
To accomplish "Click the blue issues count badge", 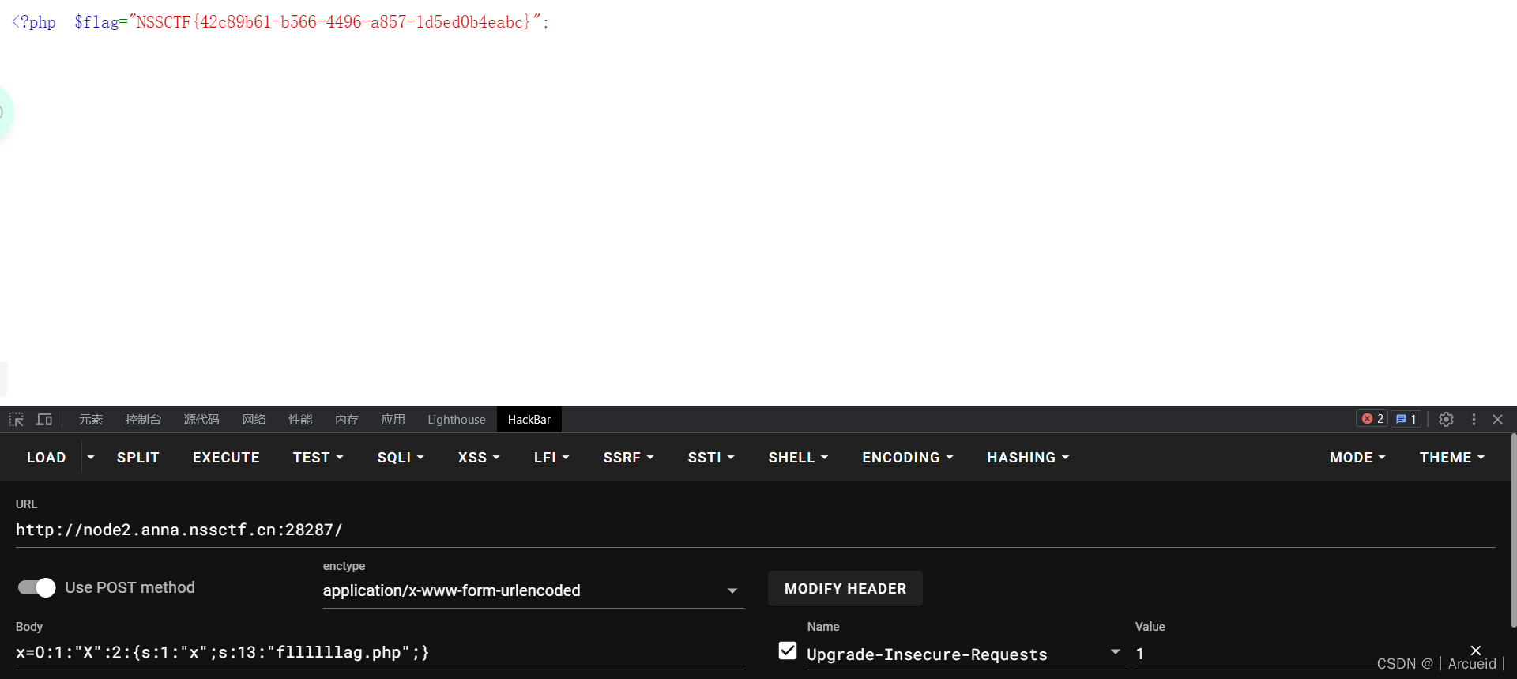I will 1406,419.
